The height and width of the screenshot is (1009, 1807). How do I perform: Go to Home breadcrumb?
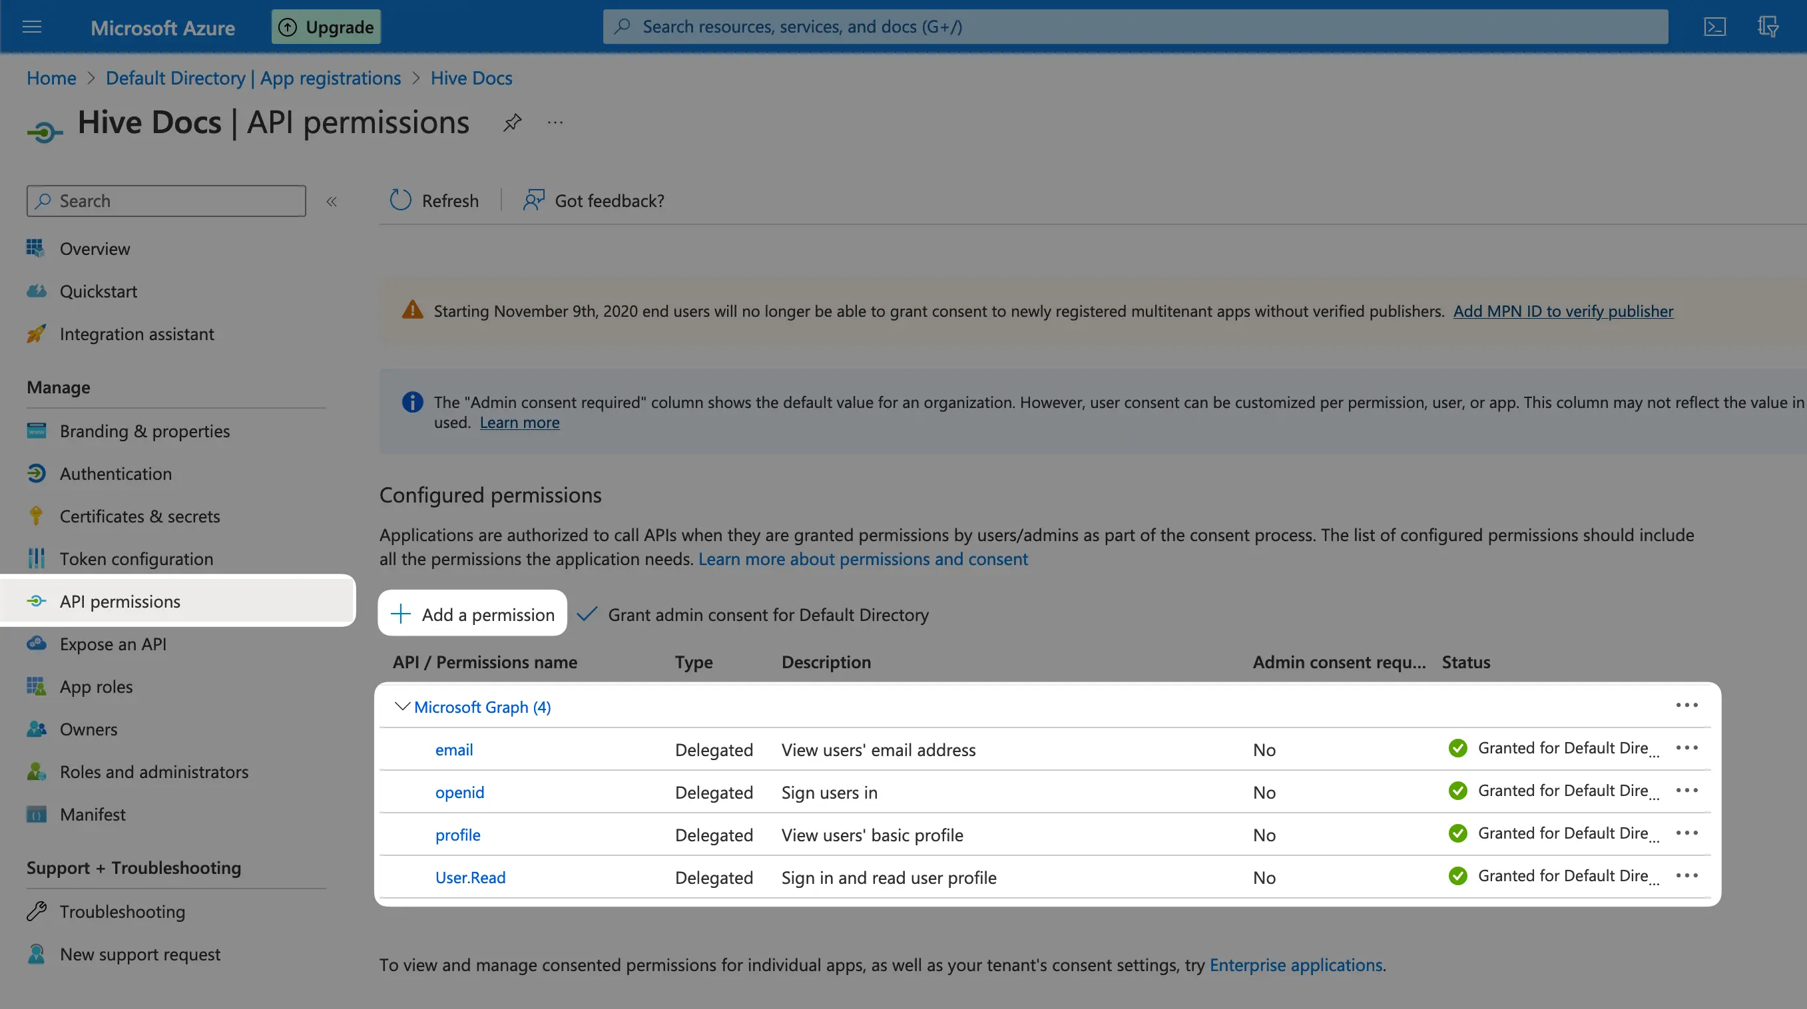[x=51, y=78]
